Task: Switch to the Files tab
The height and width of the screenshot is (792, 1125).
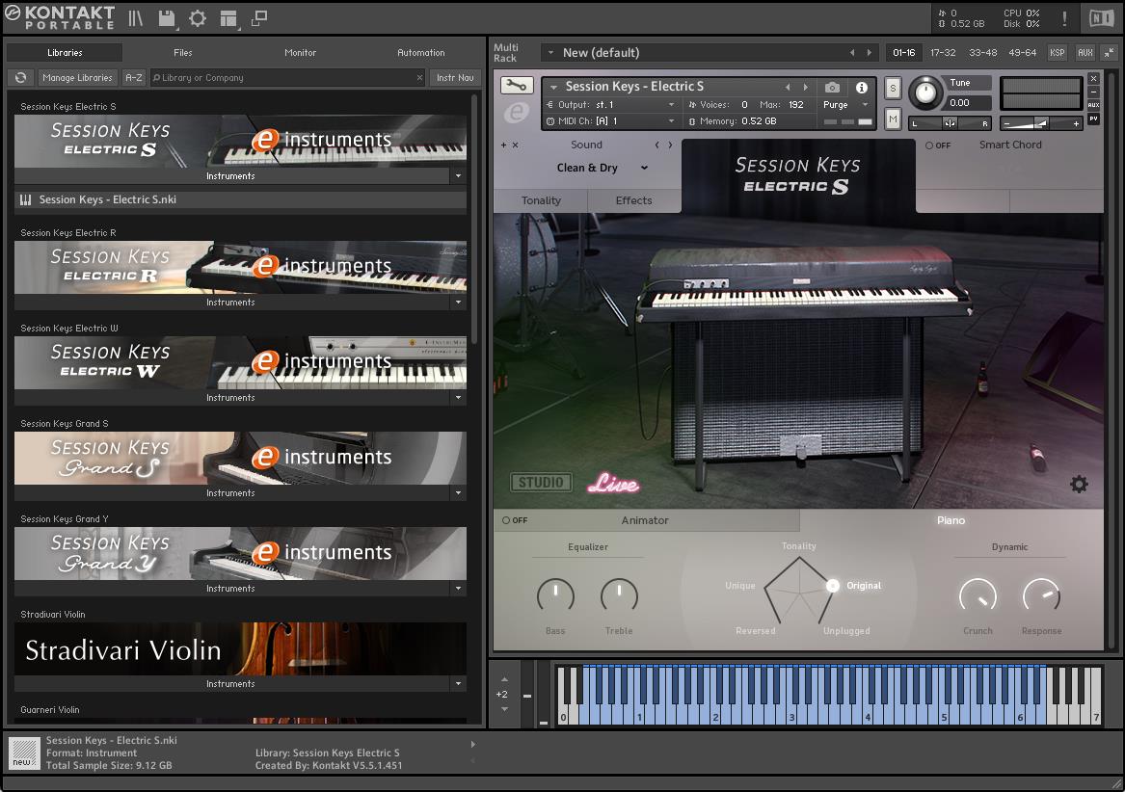Action: [182, 52]
